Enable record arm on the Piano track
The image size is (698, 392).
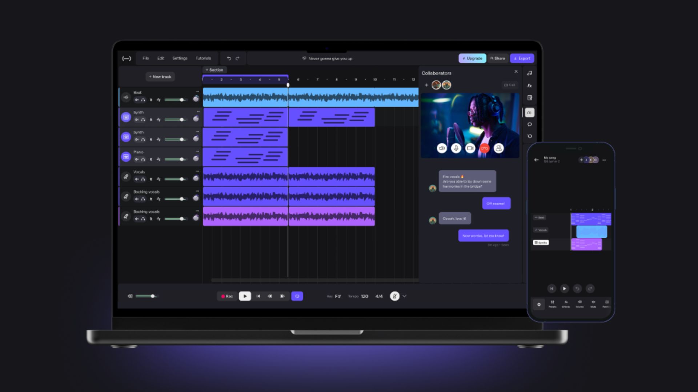pyautogui.click(x=150, y=159)
